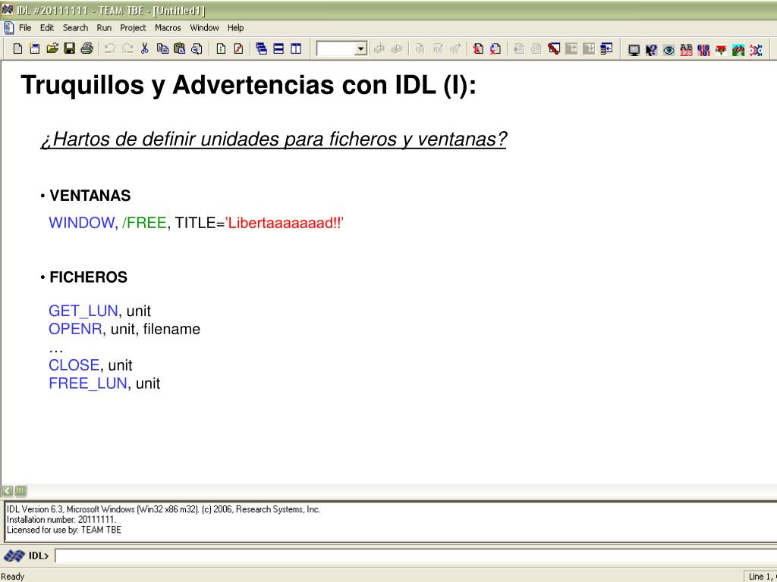
Task: Open the empty toolbar combo box dropdown
Action: 360,49
